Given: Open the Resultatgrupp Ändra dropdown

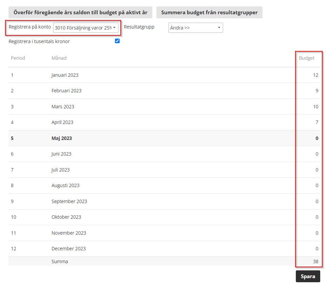Looking at the screenshot, I should pyautogui.click(x=196, y=28).
